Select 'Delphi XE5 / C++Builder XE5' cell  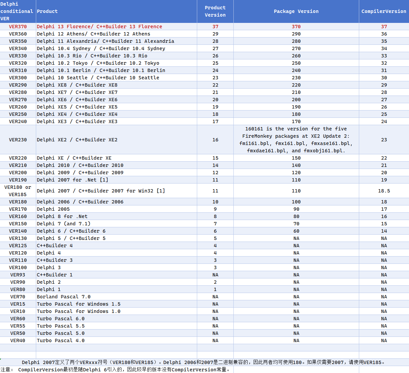click(117, 107)
